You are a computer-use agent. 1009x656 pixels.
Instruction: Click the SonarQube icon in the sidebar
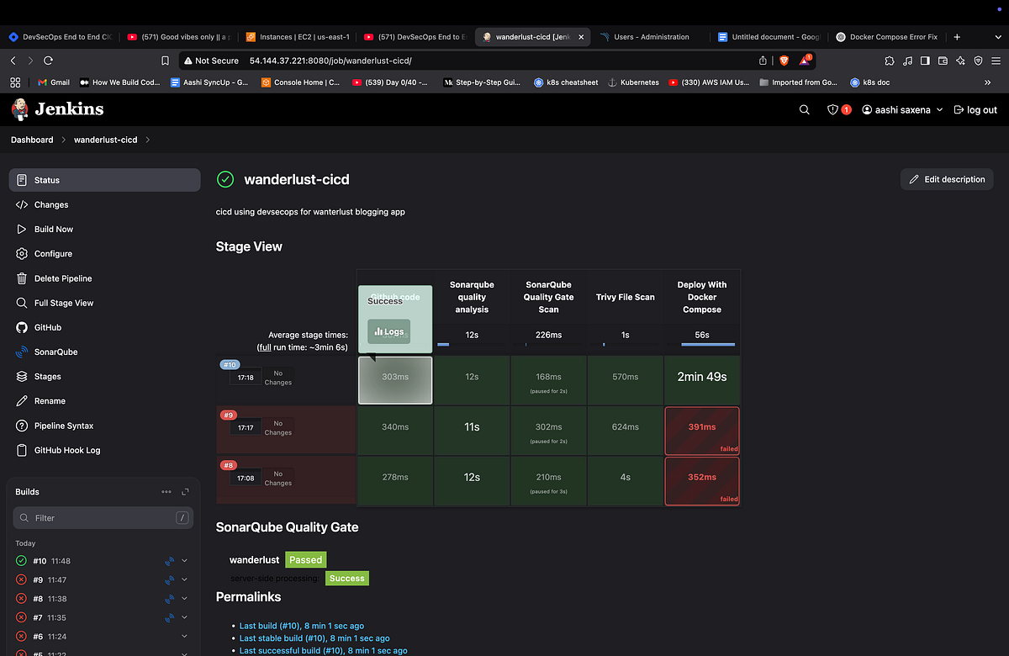click(23, 352)
